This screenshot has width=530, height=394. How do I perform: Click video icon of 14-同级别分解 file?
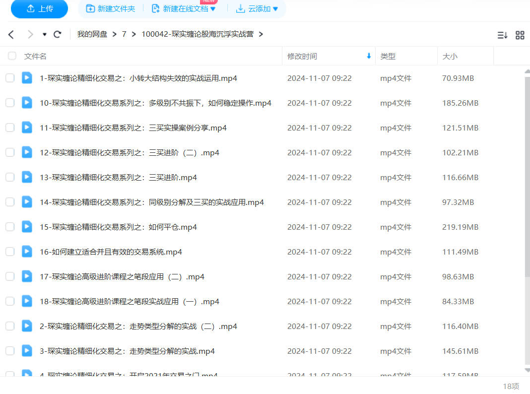(27, 202)
